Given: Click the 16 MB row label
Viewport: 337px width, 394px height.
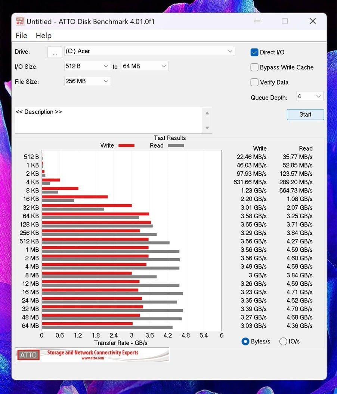Looking at the screenshot, I should tap(31, 292).
